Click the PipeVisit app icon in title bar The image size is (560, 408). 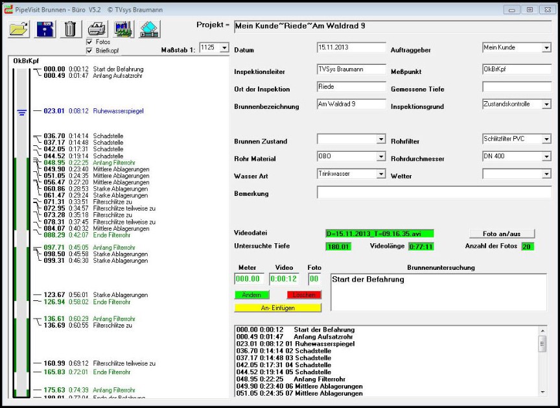(x=8, y=10)
